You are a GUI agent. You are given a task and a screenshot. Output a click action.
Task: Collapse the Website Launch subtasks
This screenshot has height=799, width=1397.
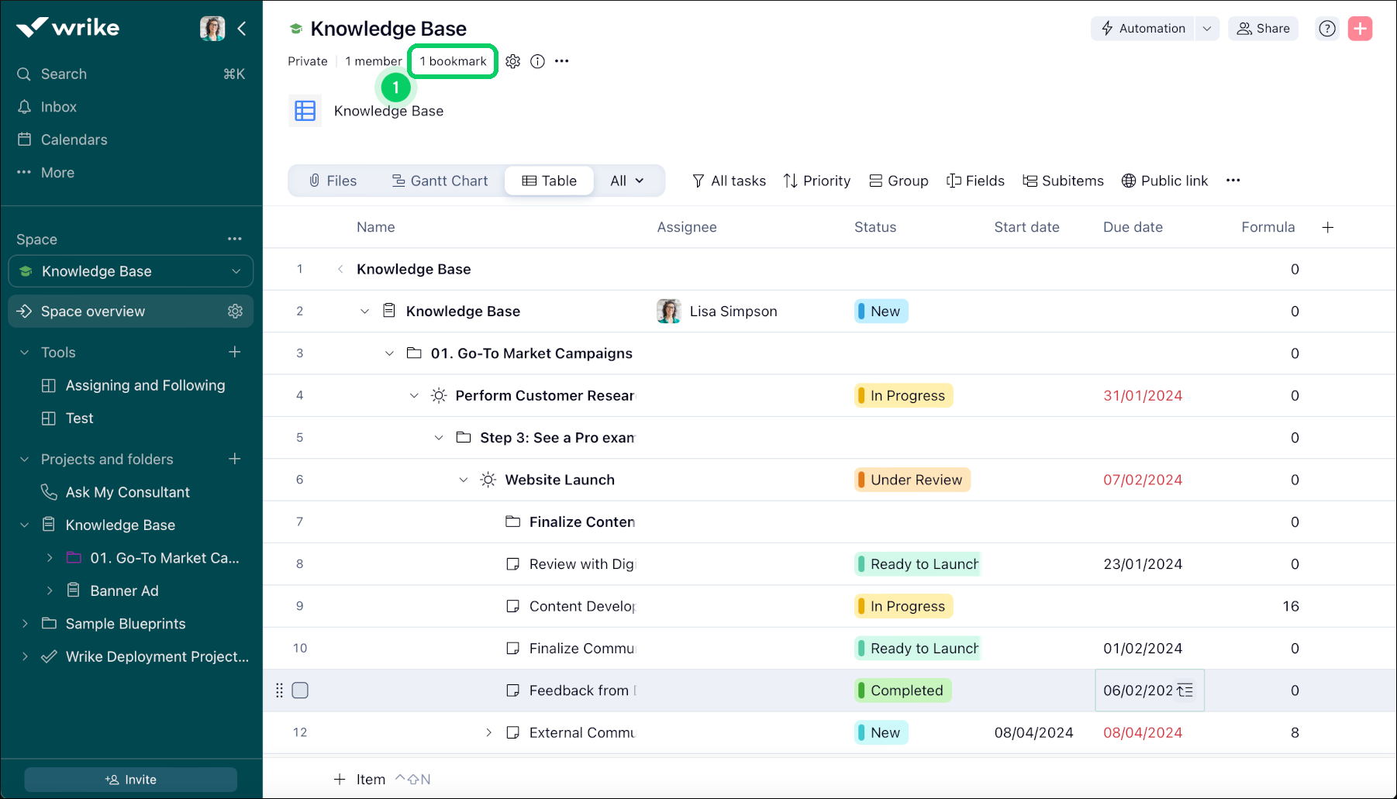click(x=464, y=480)
